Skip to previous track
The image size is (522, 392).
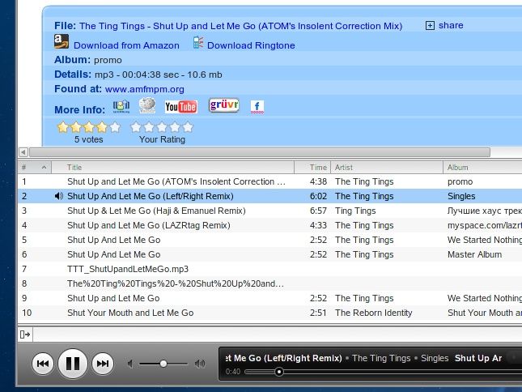pyautogui.click(x=43, y=364)
